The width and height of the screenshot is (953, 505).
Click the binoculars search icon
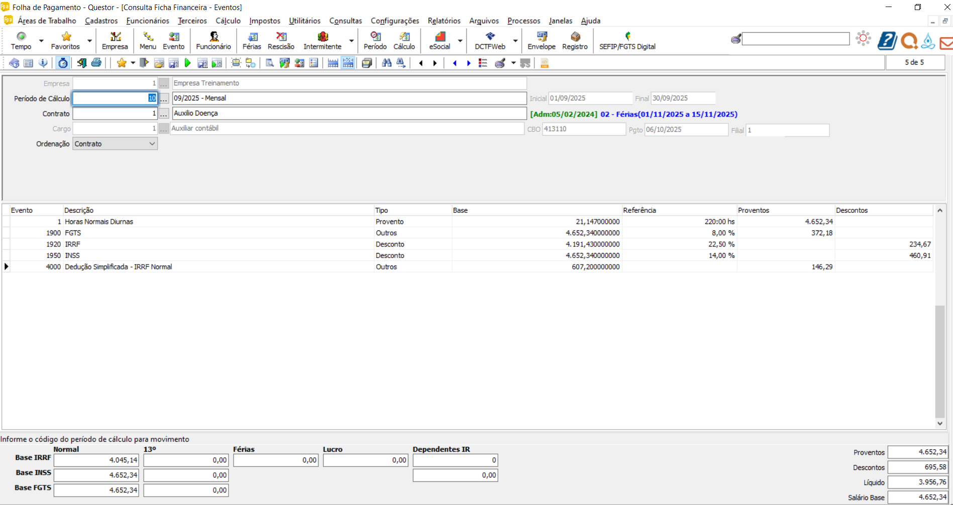[386, 63]
